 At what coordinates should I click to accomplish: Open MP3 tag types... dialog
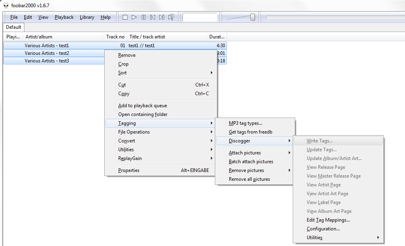click(255, 123)
